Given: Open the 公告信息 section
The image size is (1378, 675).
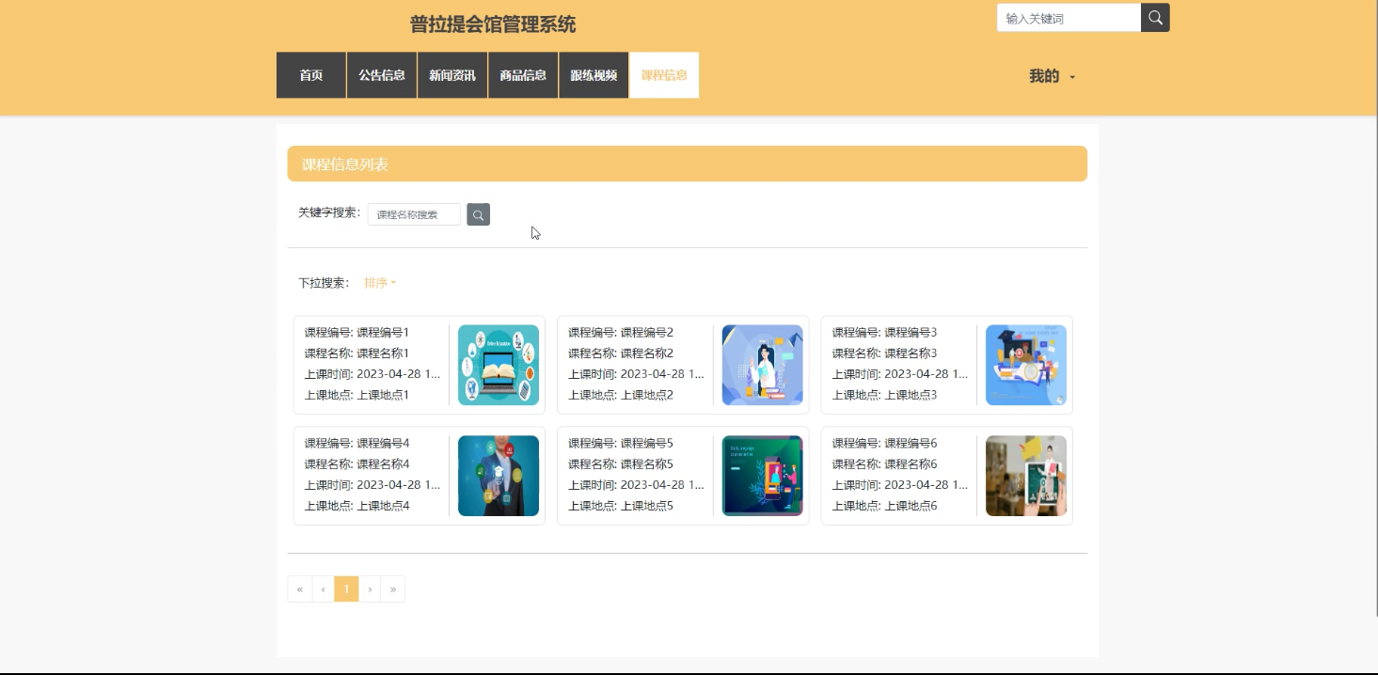Looking at the screenshot, I should click(x=381, y=75).
